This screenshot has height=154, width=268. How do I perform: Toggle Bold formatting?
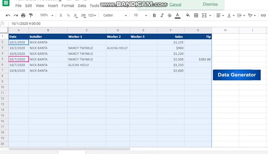coord(154,15)
